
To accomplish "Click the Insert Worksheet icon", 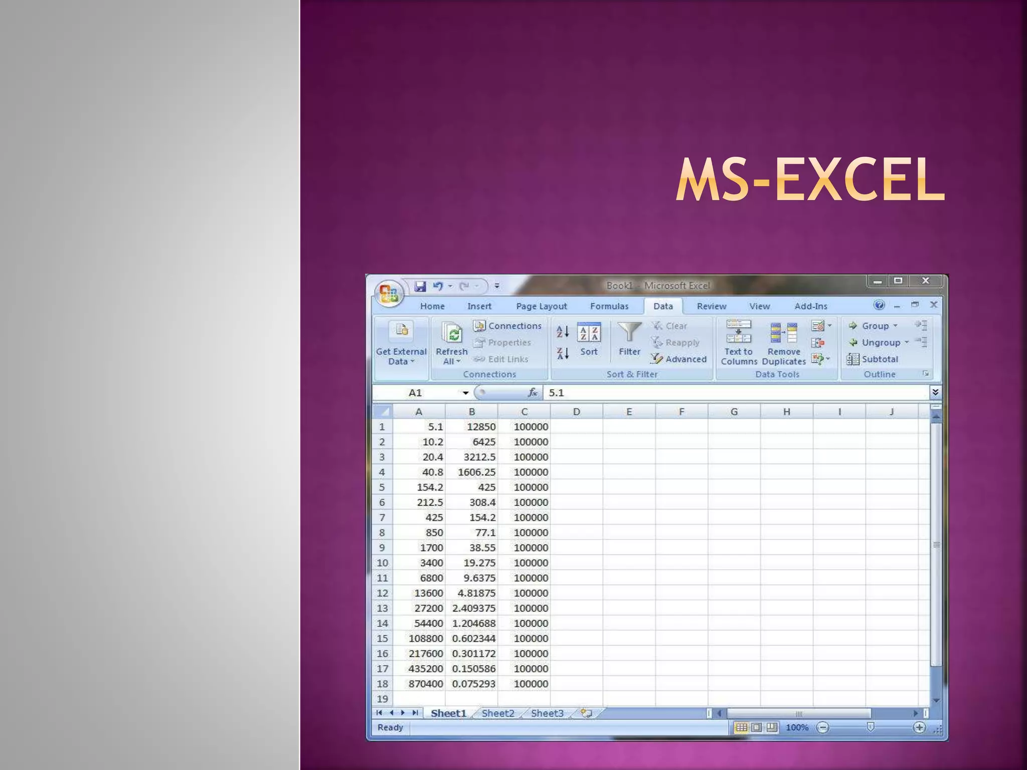I will click(586, 713).
